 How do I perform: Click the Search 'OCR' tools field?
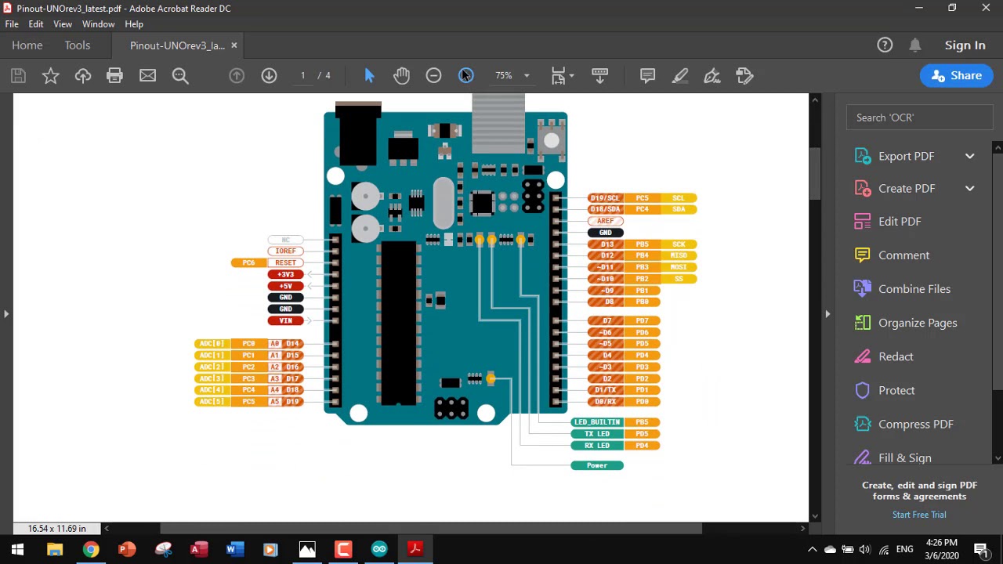tap(919, 117)
